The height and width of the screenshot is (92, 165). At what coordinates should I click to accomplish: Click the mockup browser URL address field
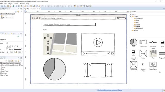(x=78, y=18)
